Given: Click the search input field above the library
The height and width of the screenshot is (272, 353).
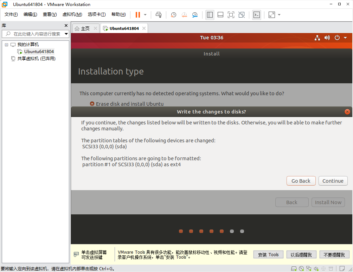Looking at the screenshot, I should pyautogui.click(x=35, y=34).
